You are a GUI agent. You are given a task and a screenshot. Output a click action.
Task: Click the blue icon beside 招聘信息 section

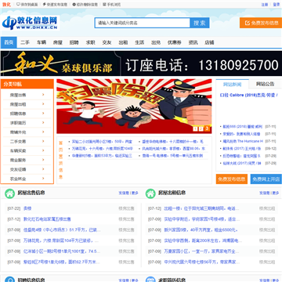(10, 280)
